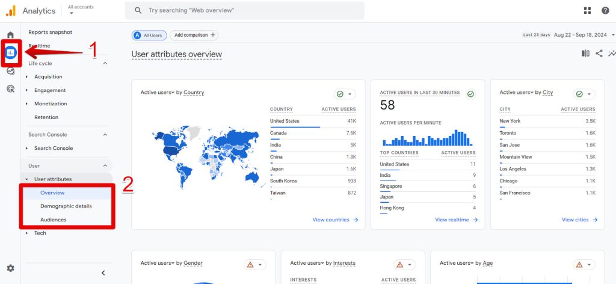This screenshot has height=284, width=616.
Task: Open the Admin settings gear
Action: point(11,268)
